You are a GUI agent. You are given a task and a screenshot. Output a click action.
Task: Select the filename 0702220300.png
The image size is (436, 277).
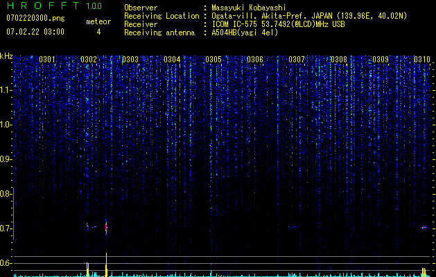click(35, 19)
